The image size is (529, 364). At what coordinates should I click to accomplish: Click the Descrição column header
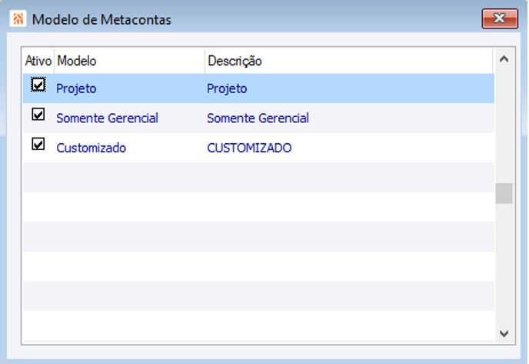(235, 60)
